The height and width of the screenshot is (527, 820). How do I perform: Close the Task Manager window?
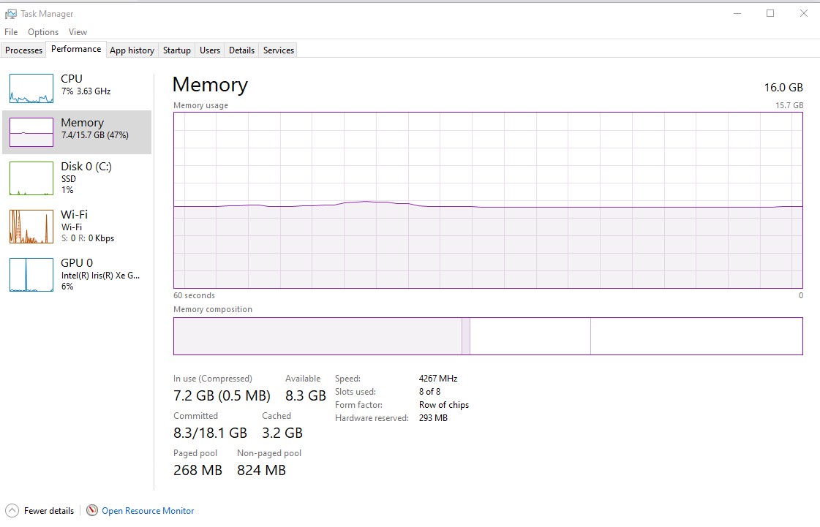click(804, 14)
